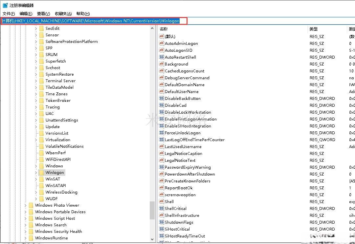Open the 编辑(E) menu
The image size is (355, 244).
click(26, 13)
